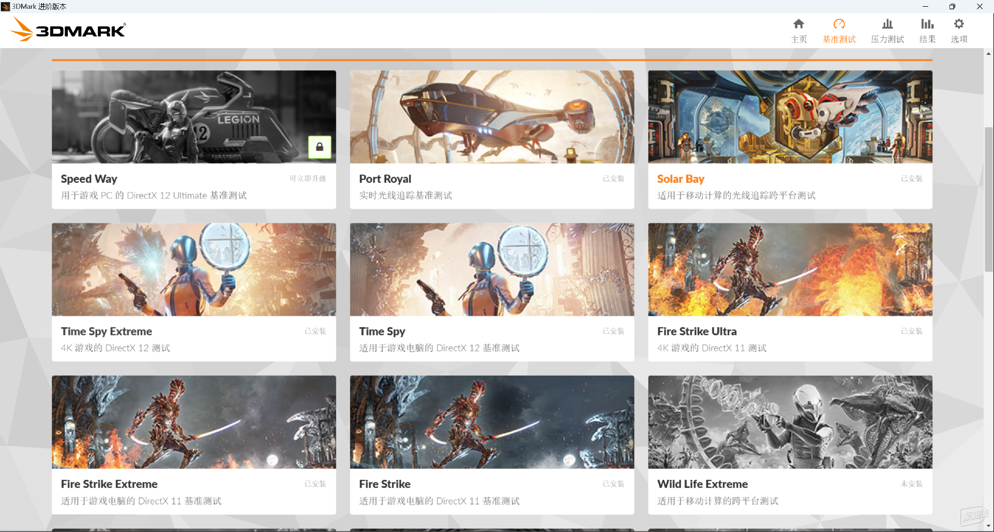Click 已安装 status on Port Royal
994x532 pixels.
[613, 179]
